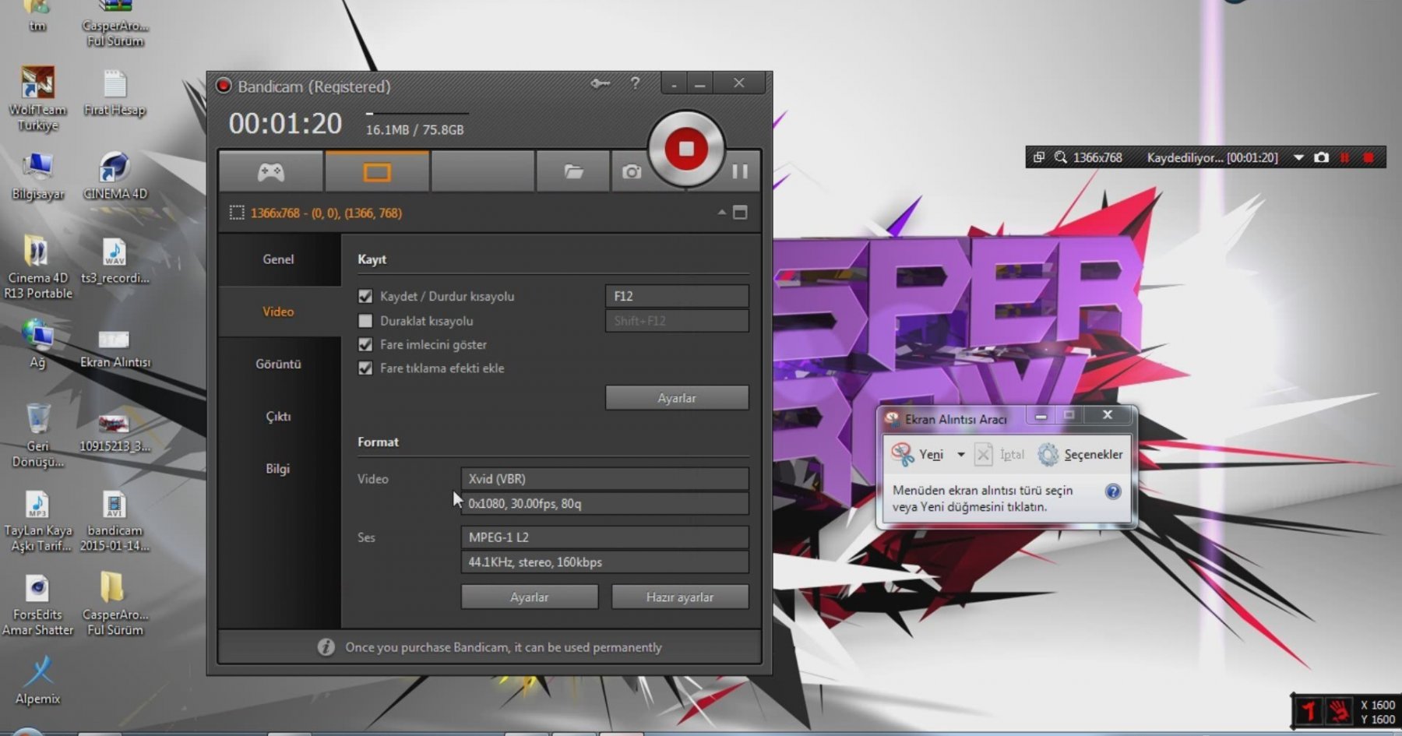The image size is (1402, 736).
Task: Click the Ekran Alıntısı desktop shortcut
Action: coord(114,348)
